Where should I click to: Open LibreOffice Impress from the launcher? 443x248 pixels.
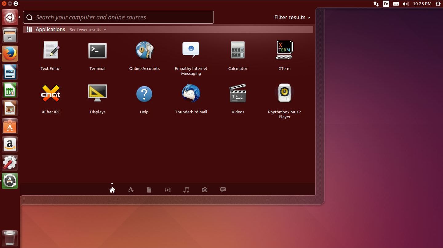[x=10, y=108]
